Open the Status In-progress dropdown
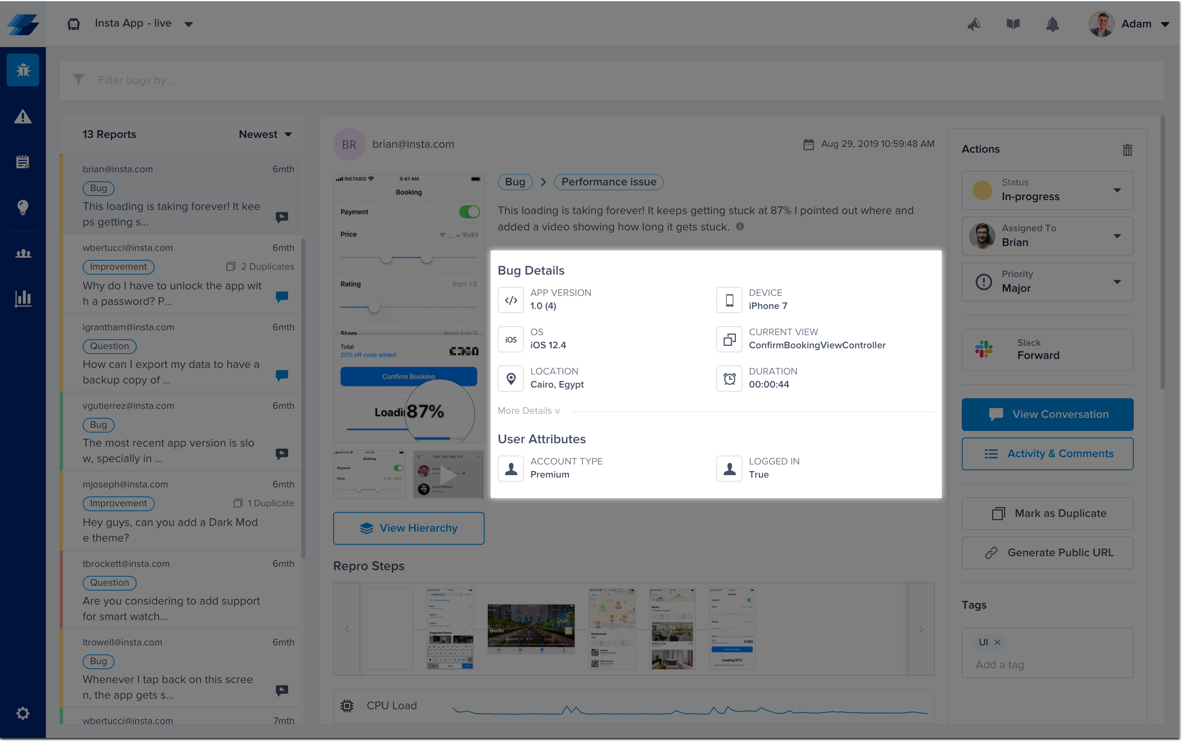Image resolution: width=1182 pixels, height=742 pixels. [1047, 190]
